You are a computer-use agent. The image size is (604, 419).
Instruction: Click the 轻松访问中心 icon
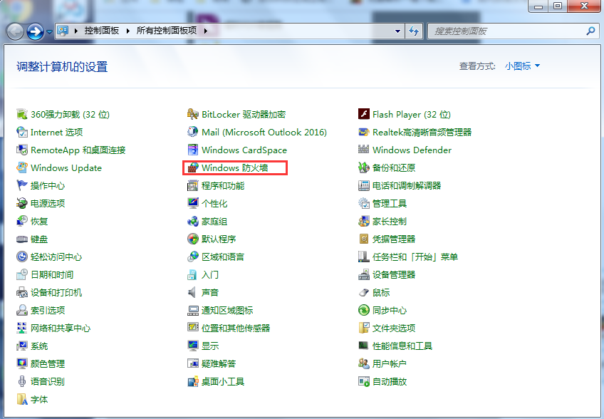(22, 257)
